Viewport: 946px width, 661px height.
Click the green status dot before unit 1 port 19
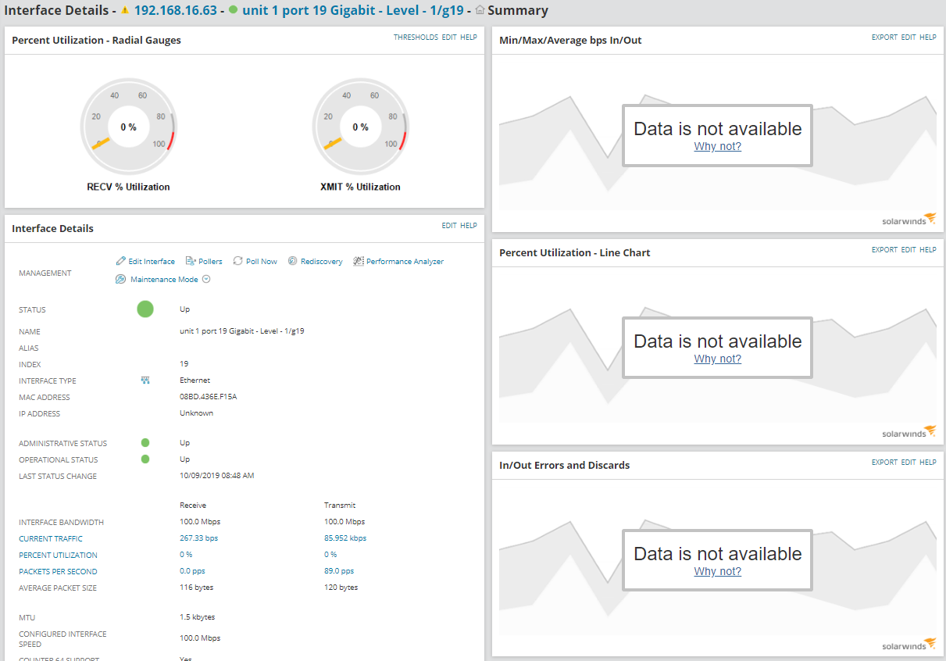pyautogui.click(x=233, y=10)
